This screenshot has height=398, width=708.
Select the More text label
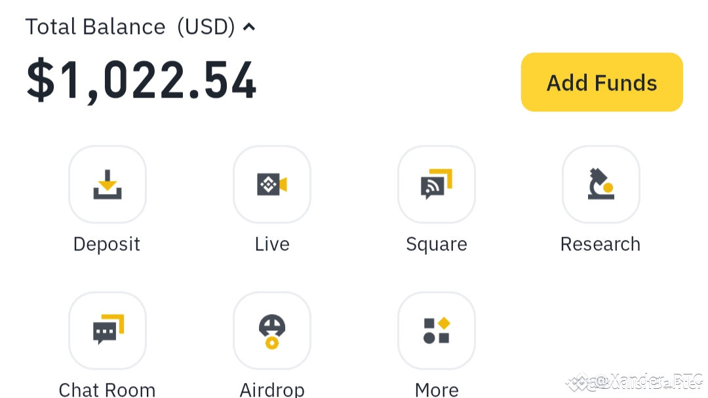coord(437,389)
